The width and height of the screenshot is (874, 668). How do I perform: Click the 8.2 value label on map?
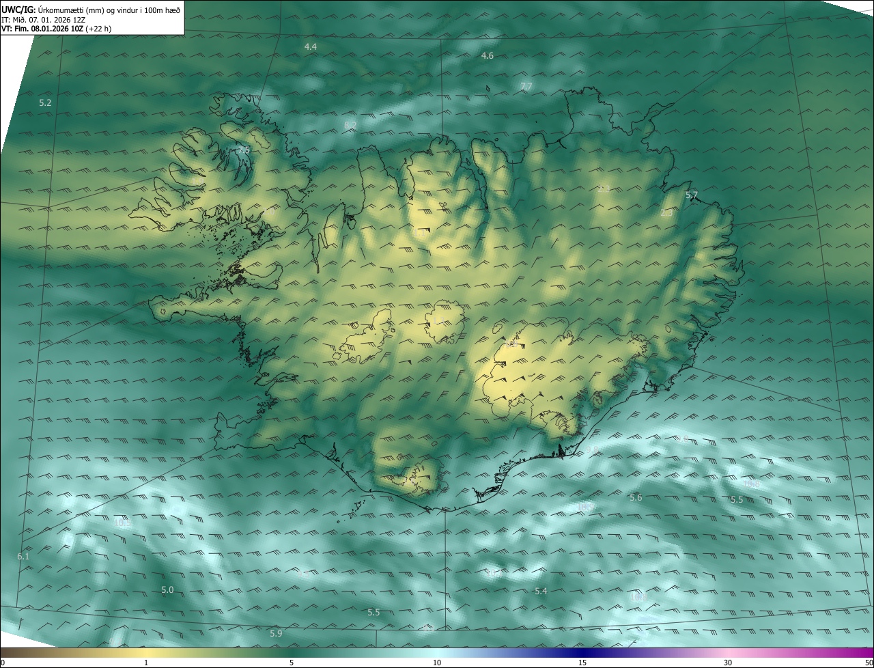(x=350, y=124)
